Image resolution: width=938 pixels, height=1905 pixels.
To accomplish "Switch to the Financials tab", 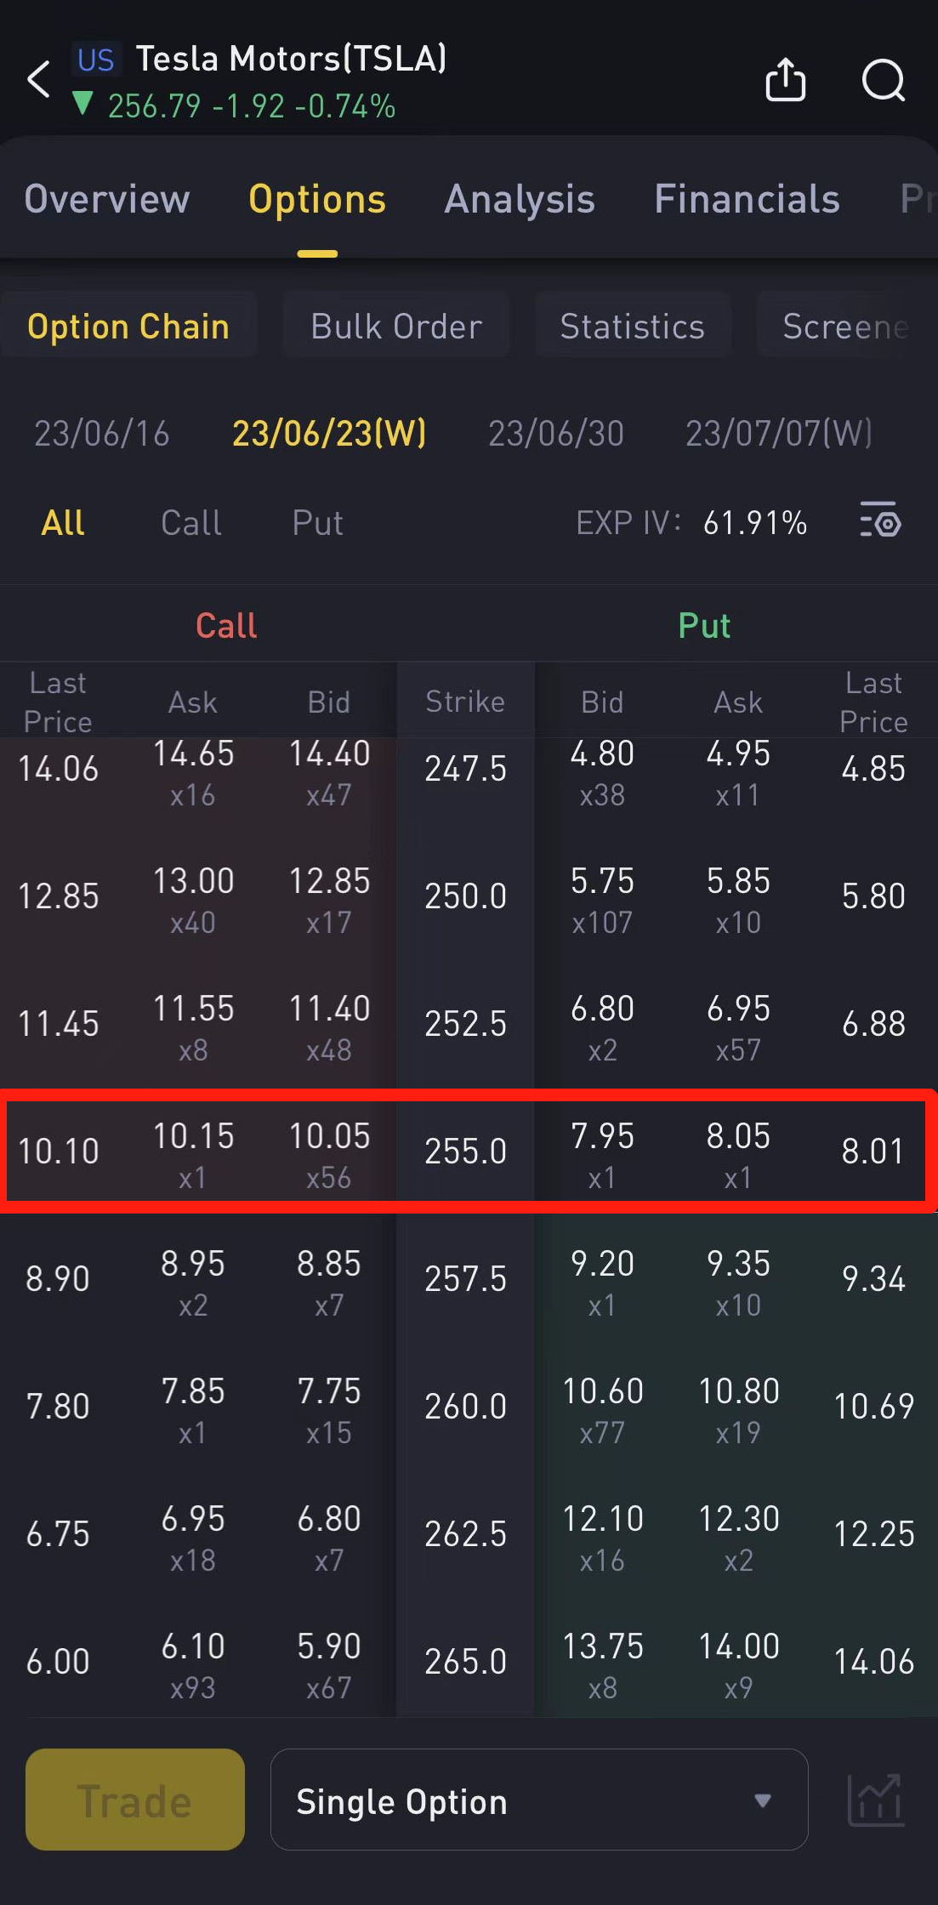I will pyautogui.click(x=746, y=200).
